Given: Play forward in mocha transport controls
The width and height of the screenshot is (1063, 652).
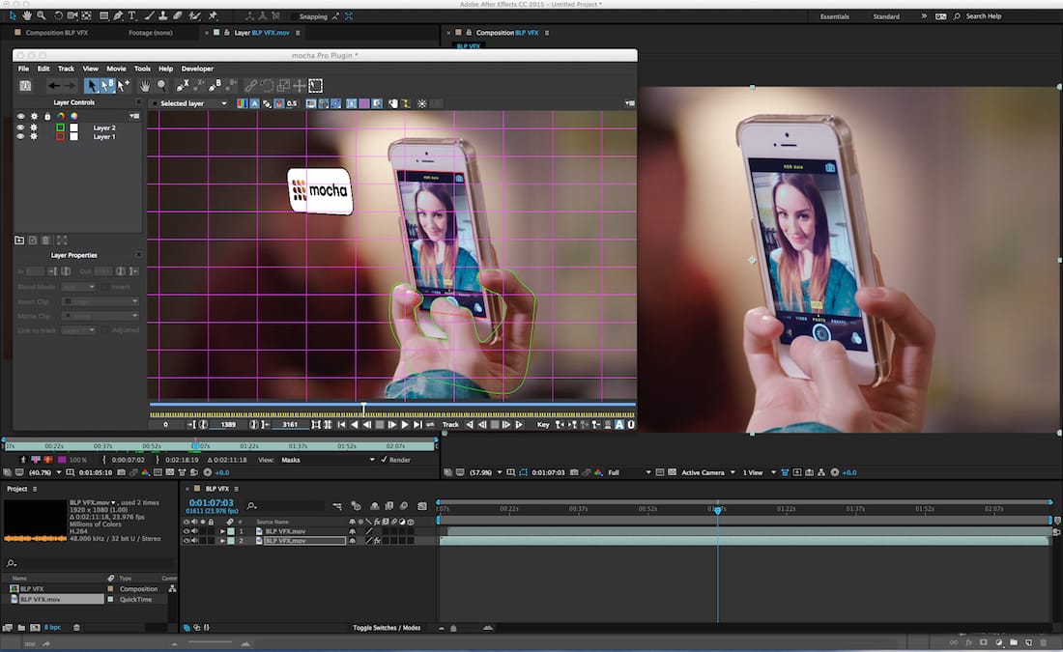Looking at the screenshot, I should tap(405, 425).
